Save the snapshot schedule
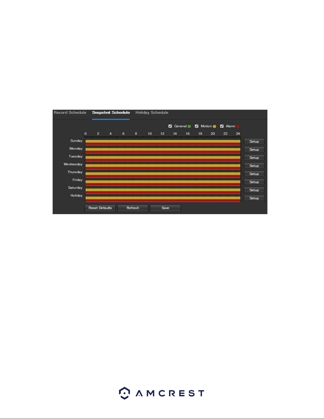Viewport: 324px width, 419px height. (x=165, y=208)
